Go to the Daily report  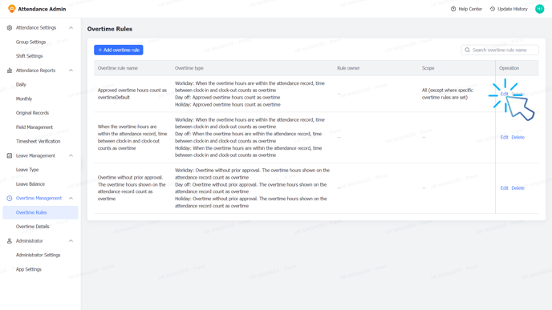(x=21, y=84)
